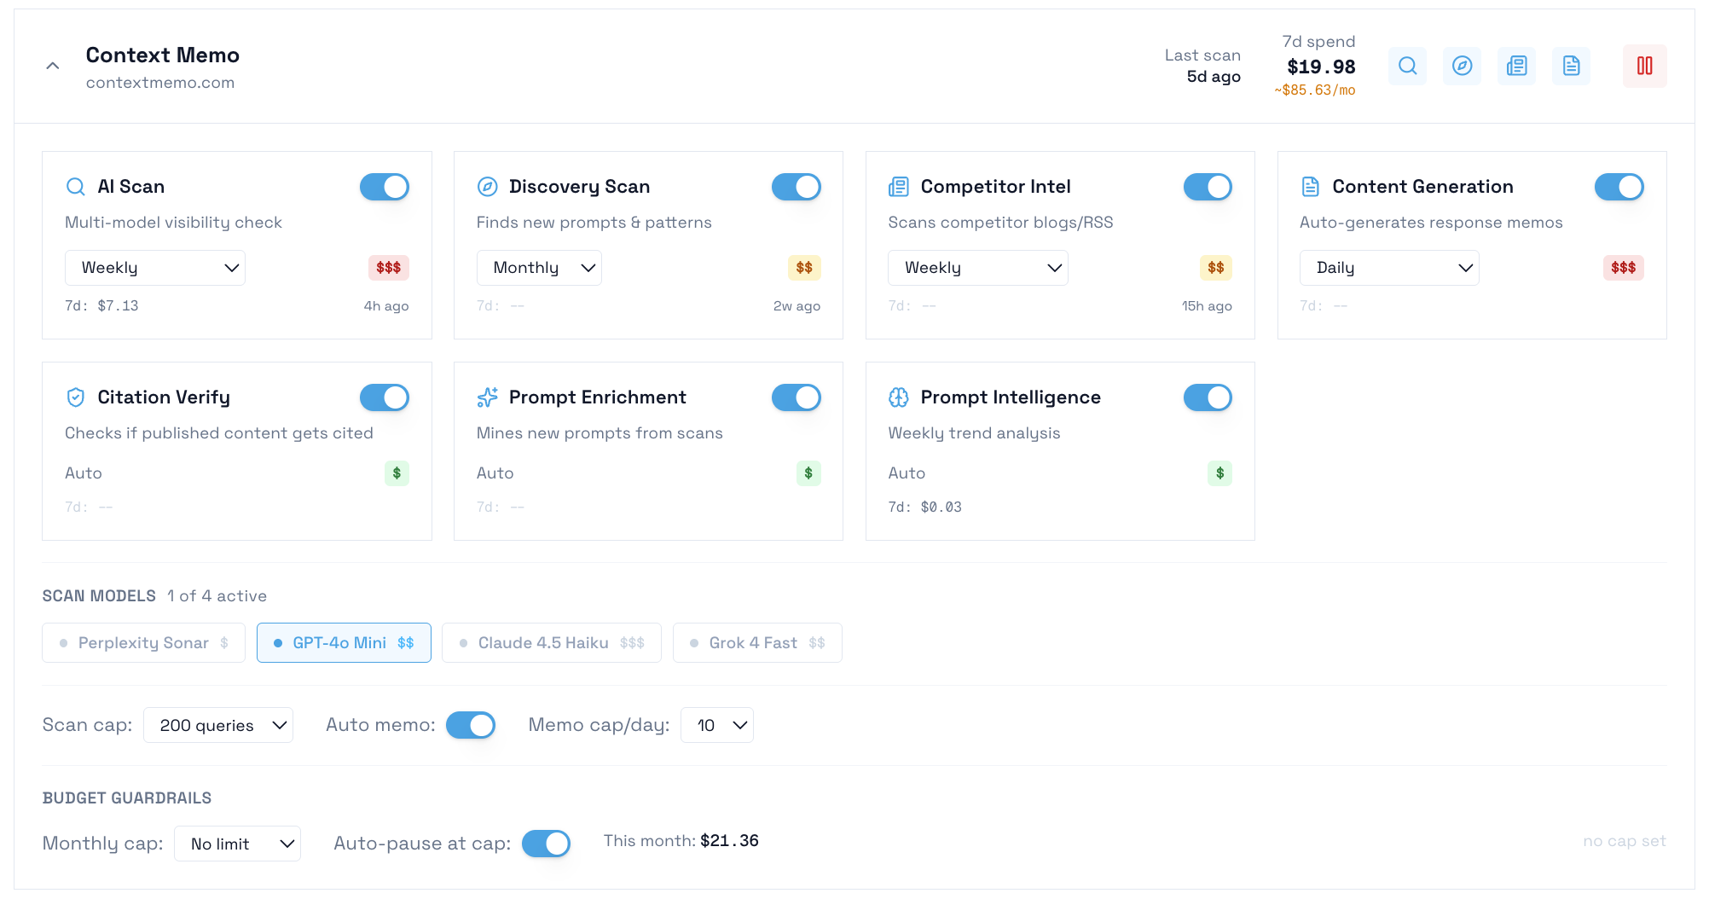
Task: Open the Monthly cap No limit dropdown
Action: (x=237, y=843)
